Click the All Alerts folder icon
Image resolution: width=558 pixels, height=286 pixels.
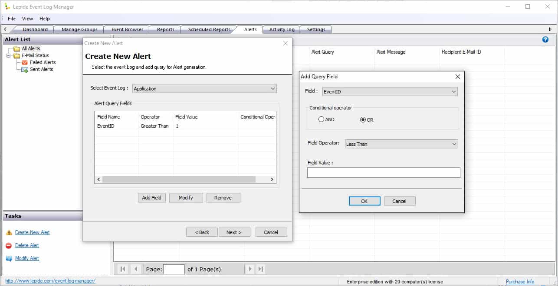pyautogui.click(x=17, y=48)
